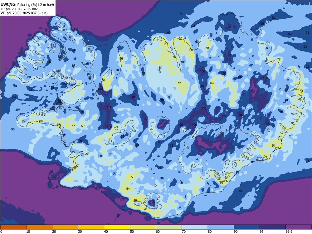Click the humidity value '81' on the map
312x234 pixels.
pyautogui.click(x=161, y=68)
